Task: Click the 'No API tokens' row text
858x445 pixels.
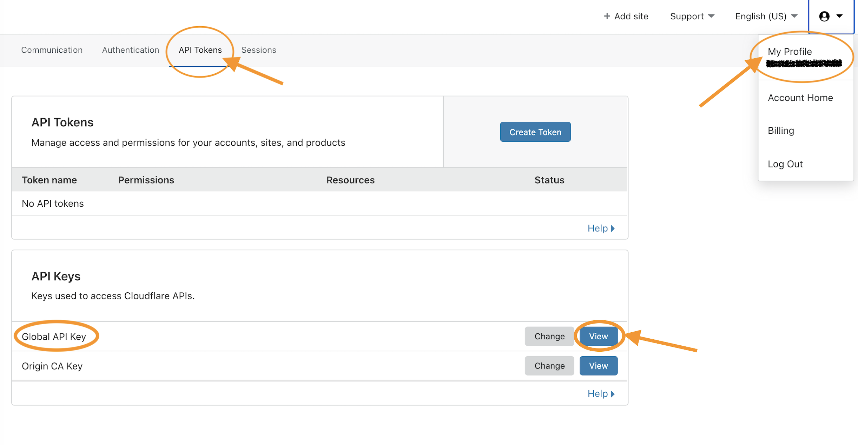Action: click(53, 204)
